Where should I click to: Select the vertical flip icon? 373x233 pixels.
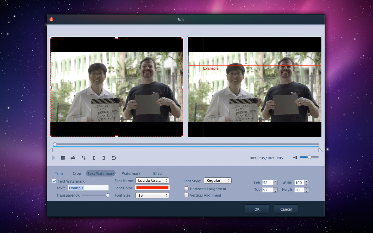tap(83, 158)
